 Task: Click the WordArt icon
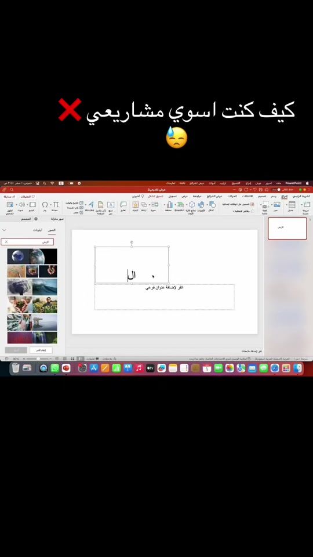pyautogui.click(x=91, y=205)
